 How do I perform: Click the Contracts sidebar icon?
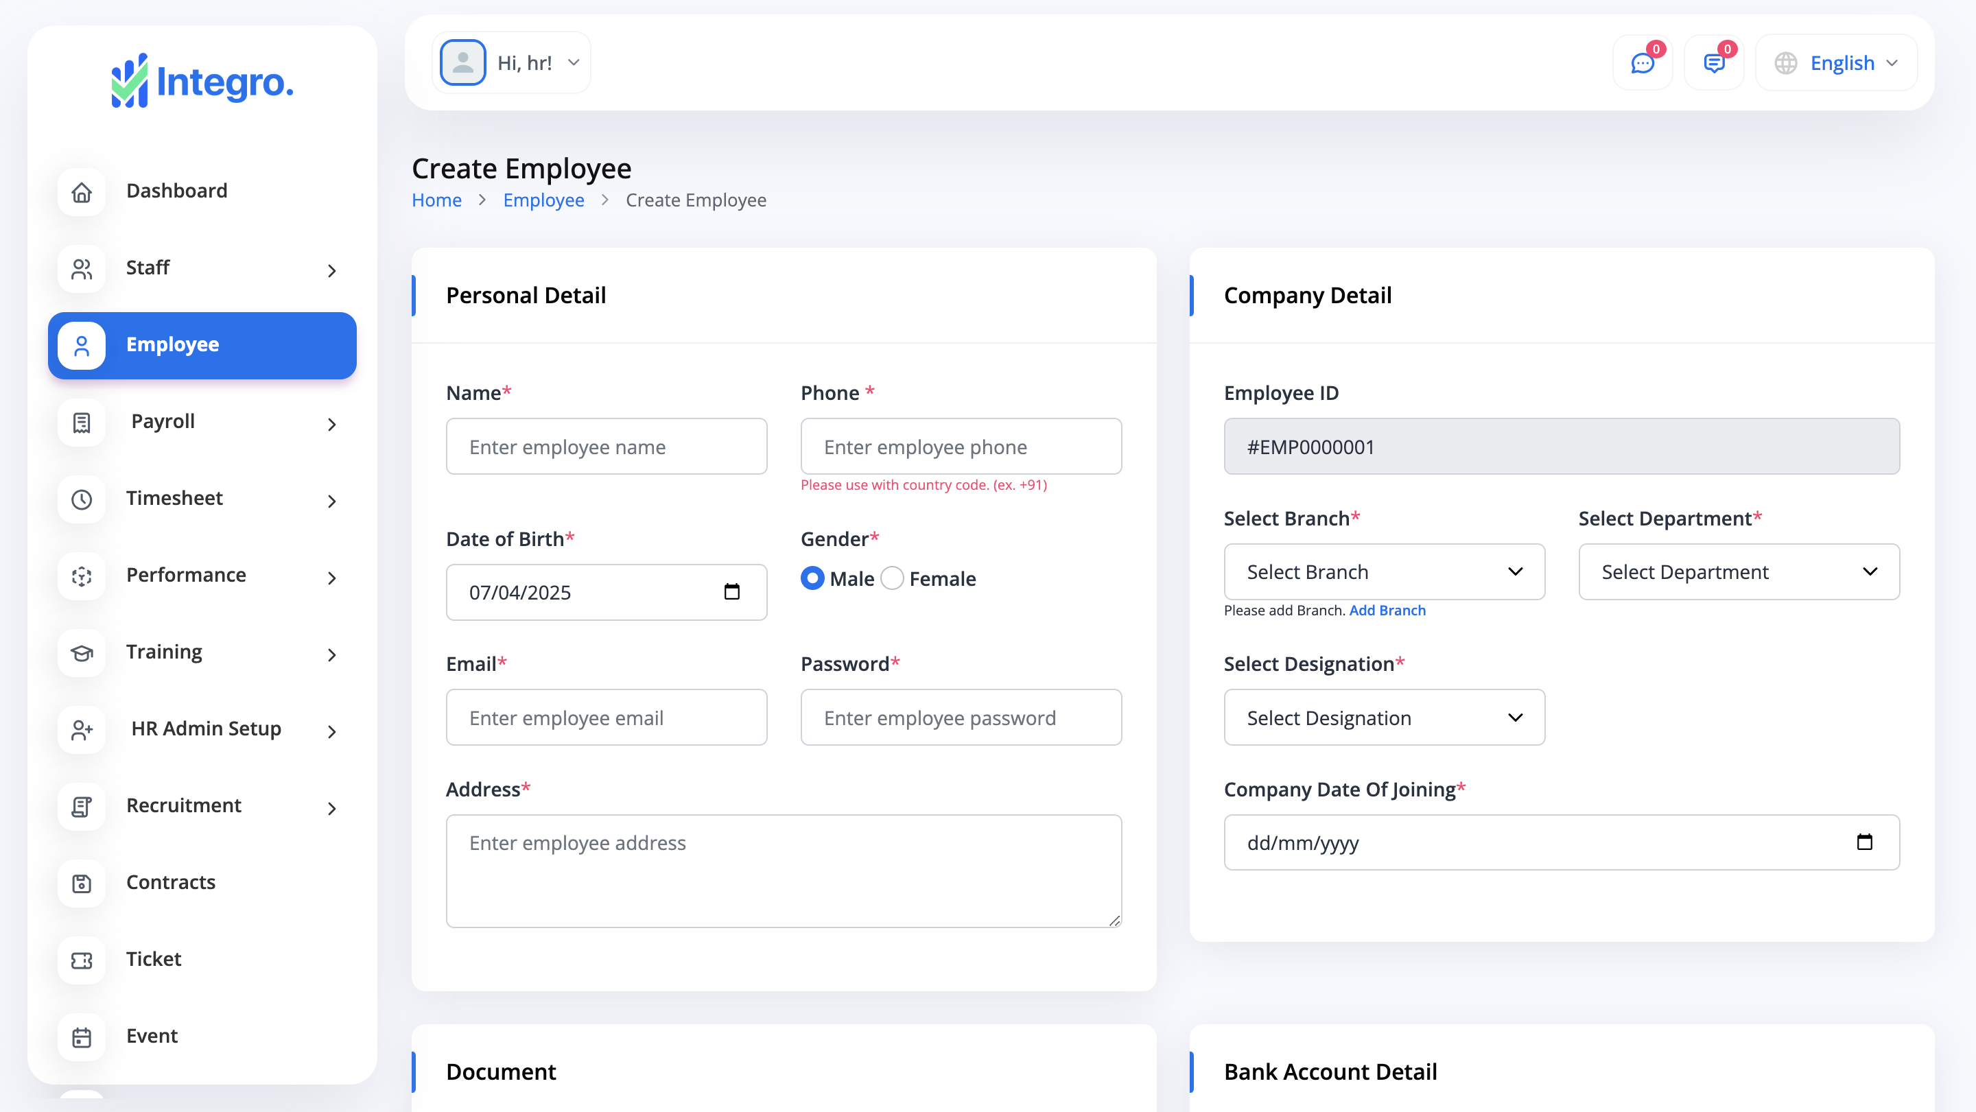coord(82,884)
